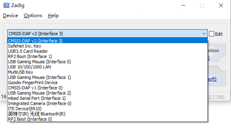
Task: Collapse the device dropdown with the chevron arrow
Action: (x=204, y=34)
